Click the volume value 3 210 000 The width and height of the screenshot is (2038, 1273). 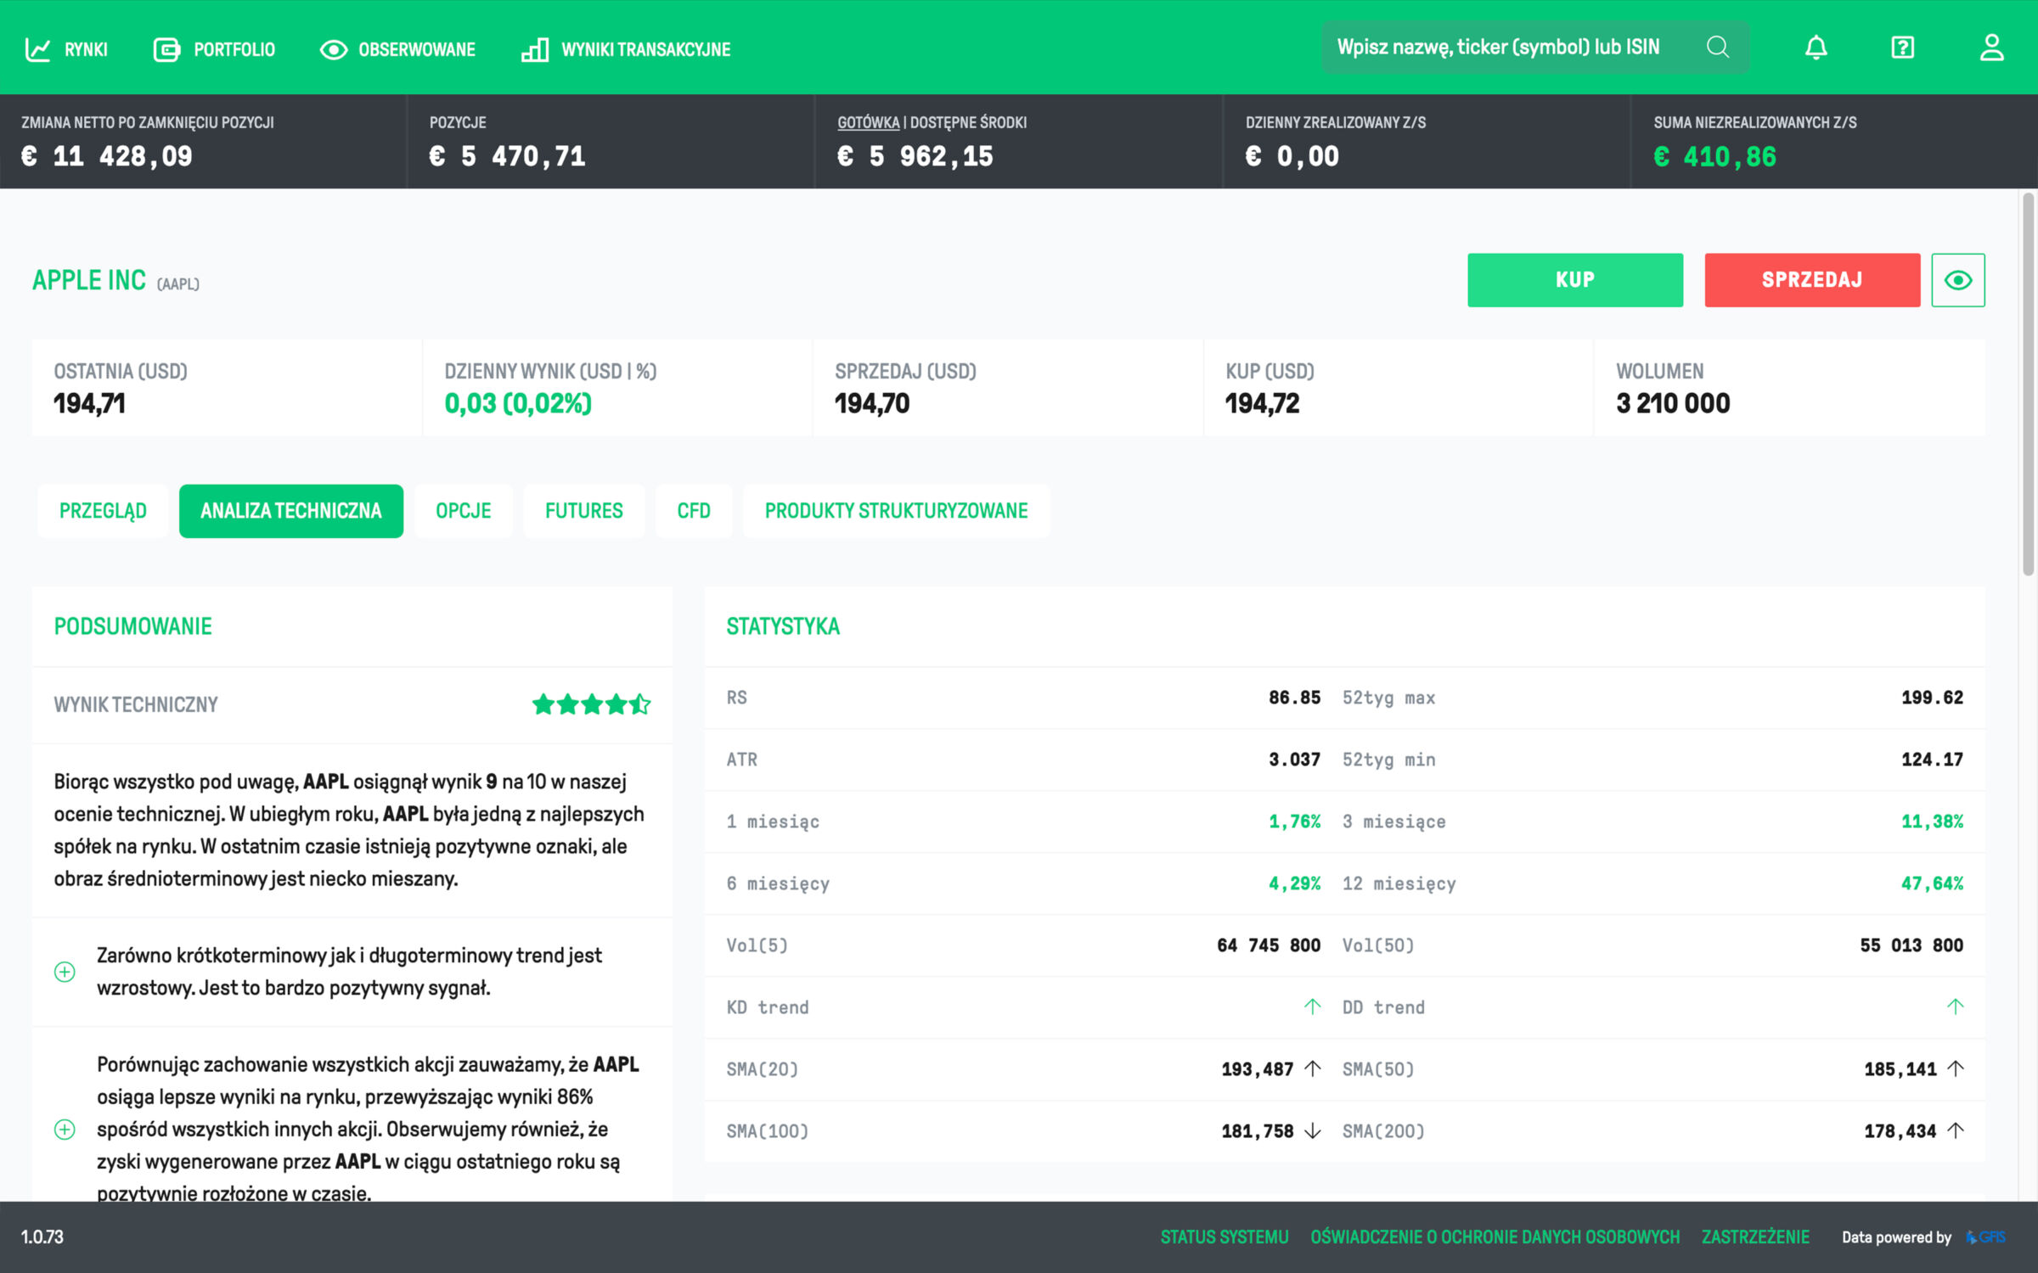coord(1673,403)
